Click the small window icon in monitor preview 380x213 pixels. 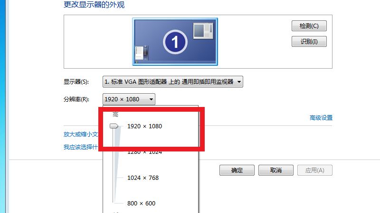203,31
